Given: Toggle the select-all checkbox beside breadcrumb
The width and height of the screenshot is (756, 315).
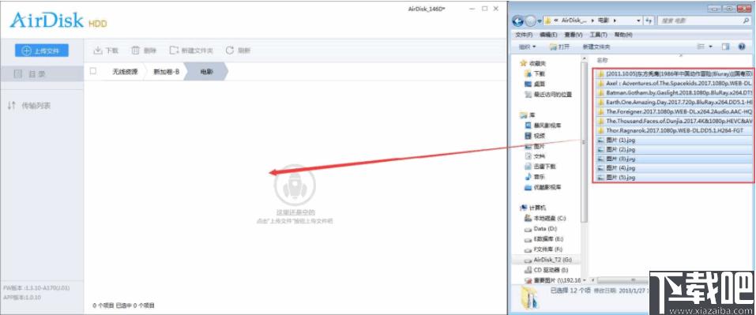Looking at the screenshot, I should [93, 71].
